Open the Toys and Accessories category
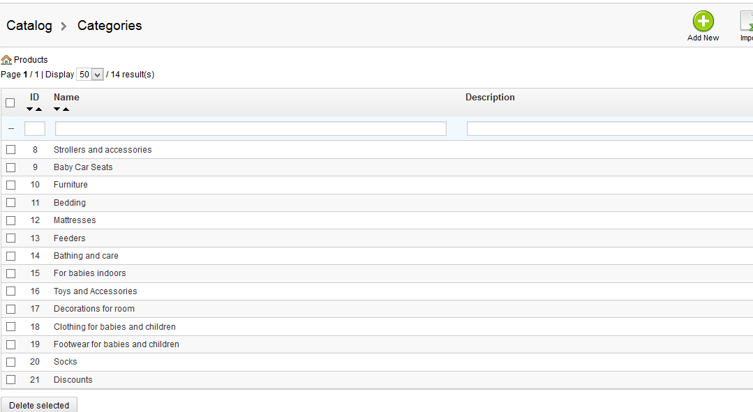 95,291
